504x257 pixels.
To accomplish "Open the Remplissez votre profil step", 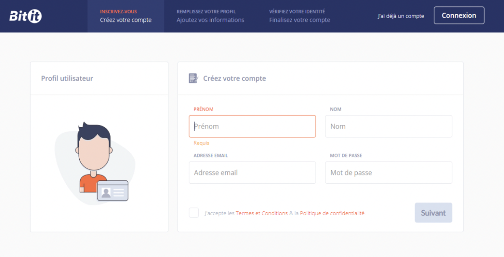I will pyautogui.click(x=210, y=16).
